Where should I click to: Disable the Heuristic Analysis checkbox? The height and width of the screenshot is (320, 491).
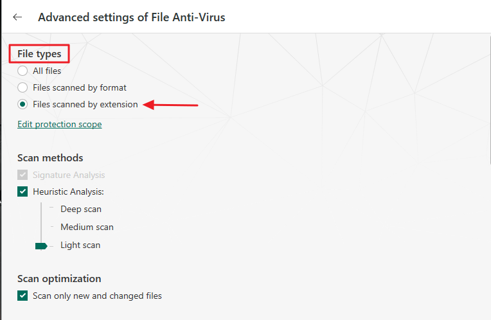[x=23, y=191]
